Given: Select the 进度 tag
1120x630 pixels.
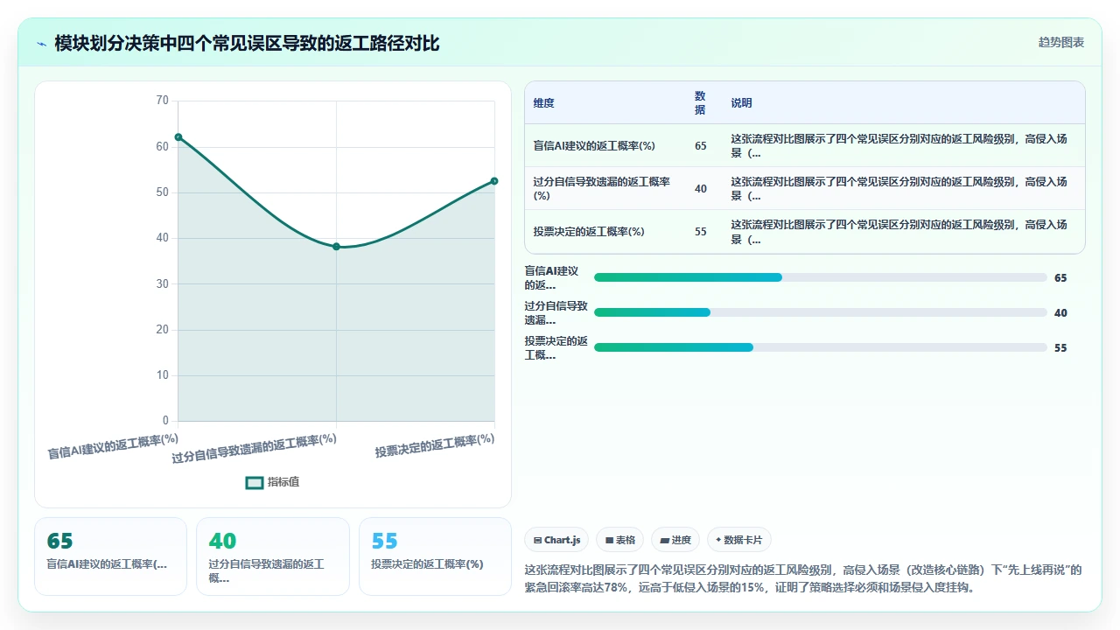Looking at the screenshot, I should pos(675,540).
